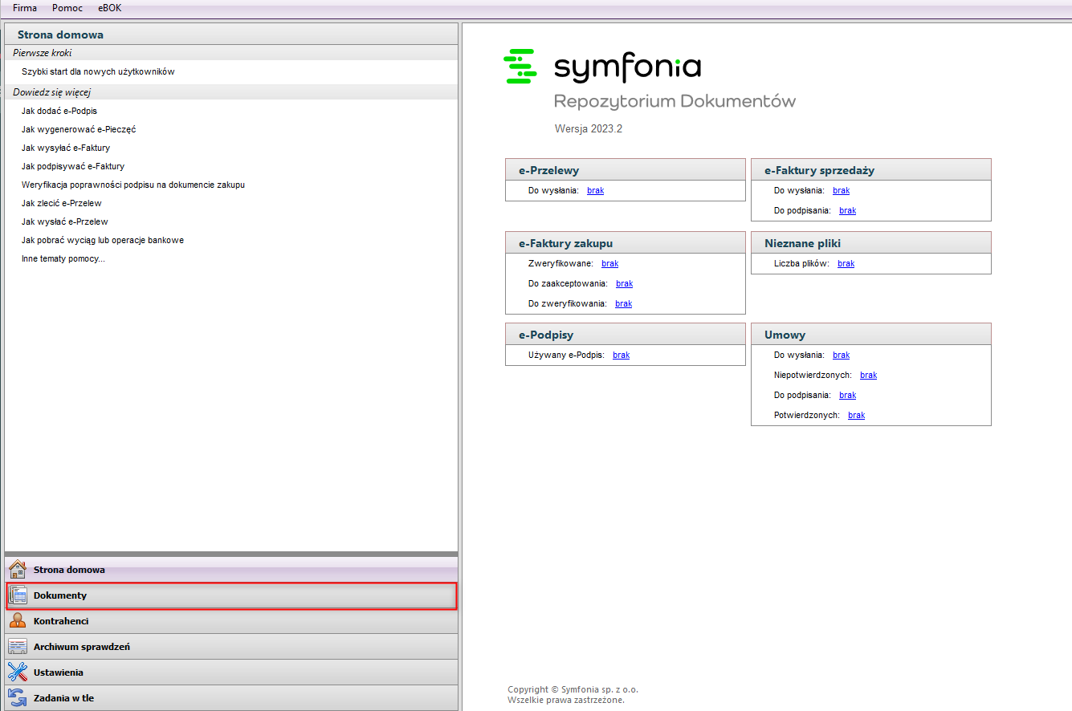Switch to Kontrahenci section
The image size is (1072, 711).
231,621
